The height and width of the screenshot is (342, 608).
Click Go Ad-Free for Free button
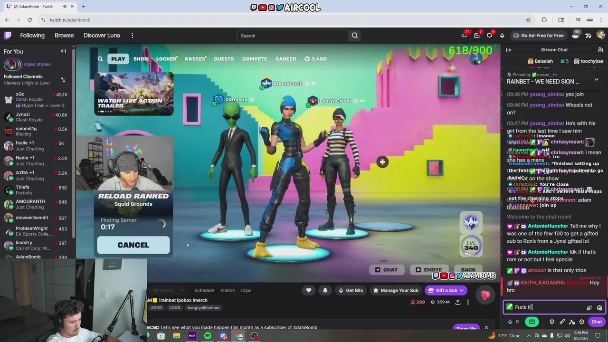pyautogui.click(x=538, y=36)
